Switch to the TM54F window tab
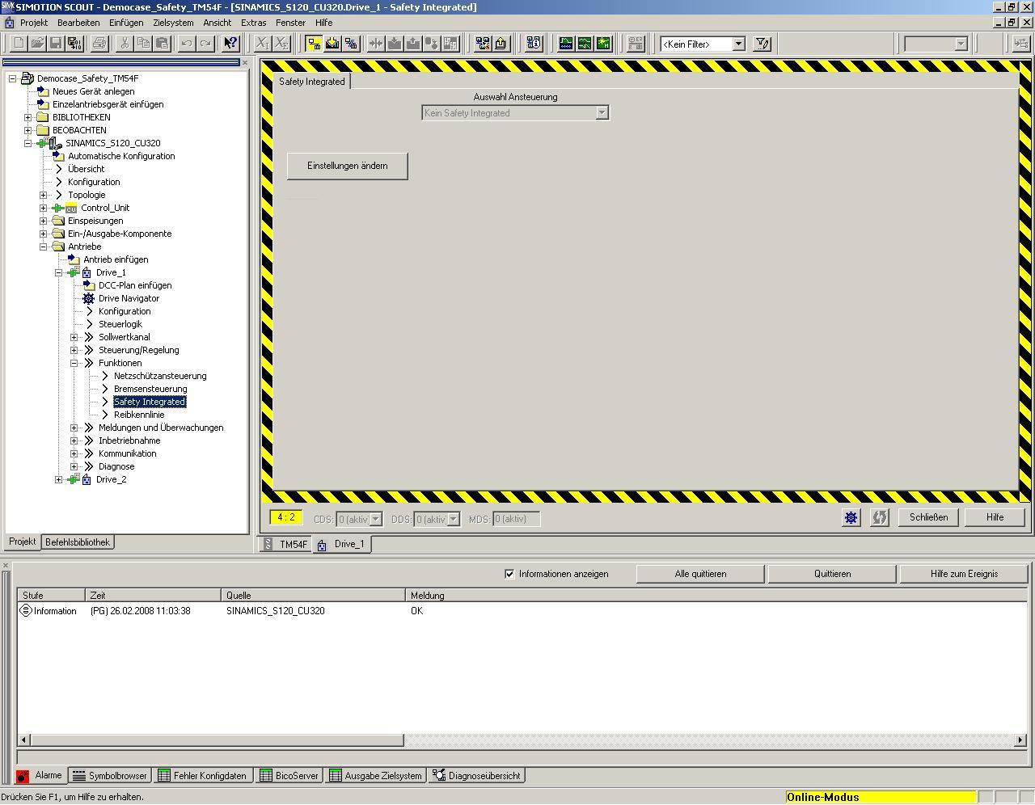 click(x=285, y=544)
